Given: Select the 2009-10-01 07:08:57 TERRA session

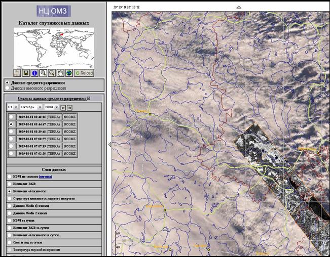Looking at the screenshot, I should click(11, 138).
